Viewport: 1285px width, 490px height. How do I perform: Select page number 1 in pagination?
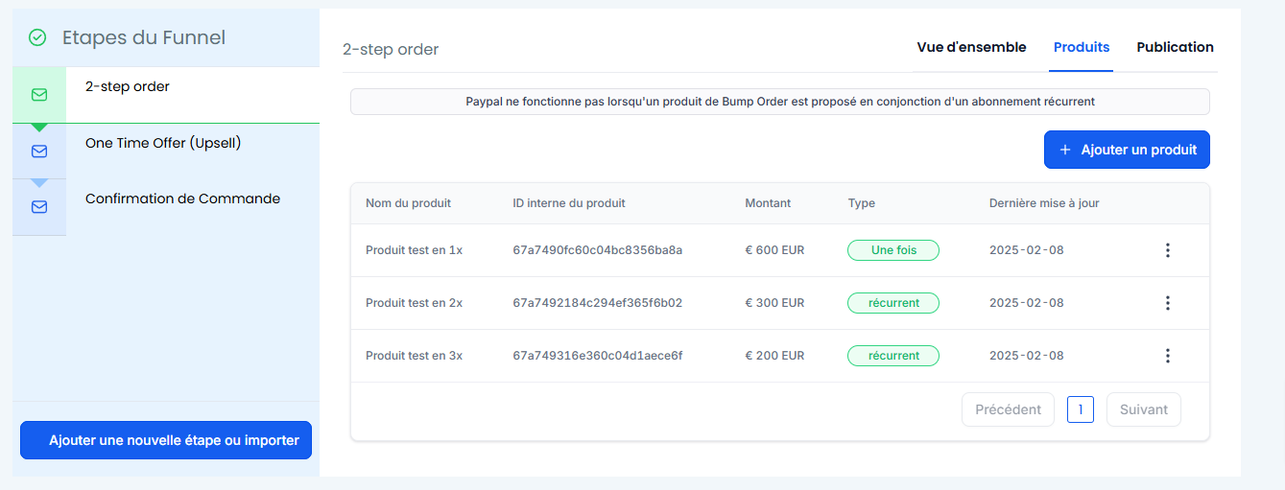(x=1080, y=409)
